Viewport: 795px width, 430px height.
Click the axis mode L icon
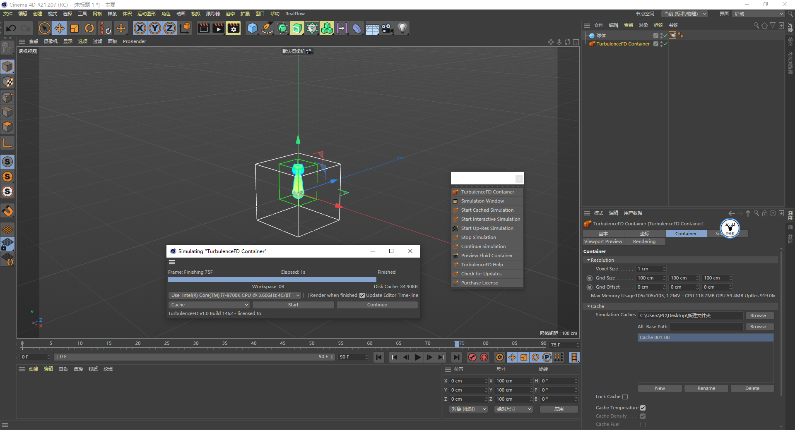(7, 143)
